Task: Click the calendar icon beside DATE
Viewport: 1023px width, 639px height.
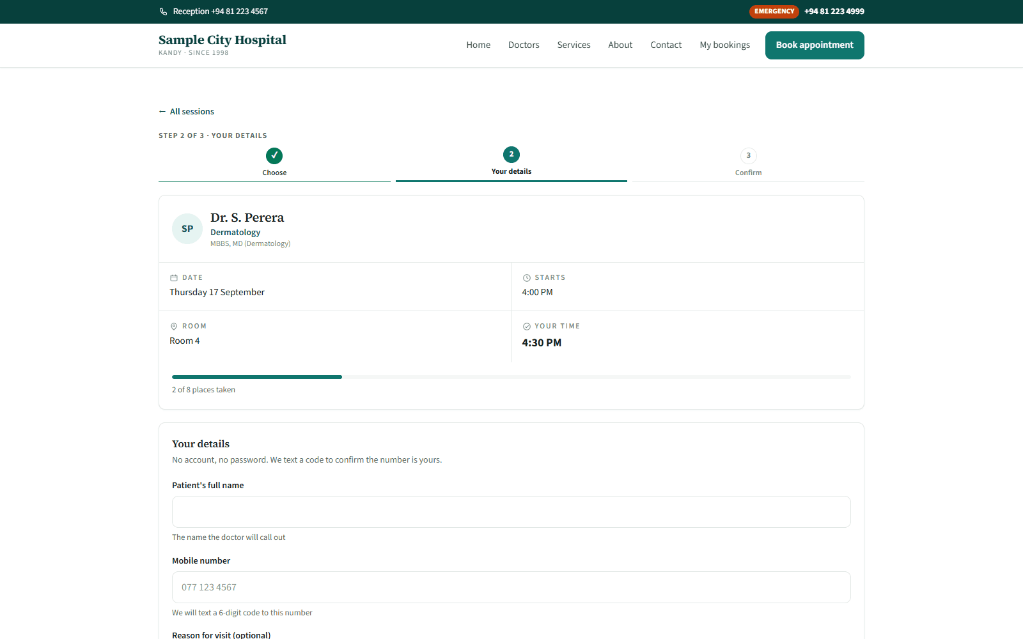Action: tap(174, 278)
